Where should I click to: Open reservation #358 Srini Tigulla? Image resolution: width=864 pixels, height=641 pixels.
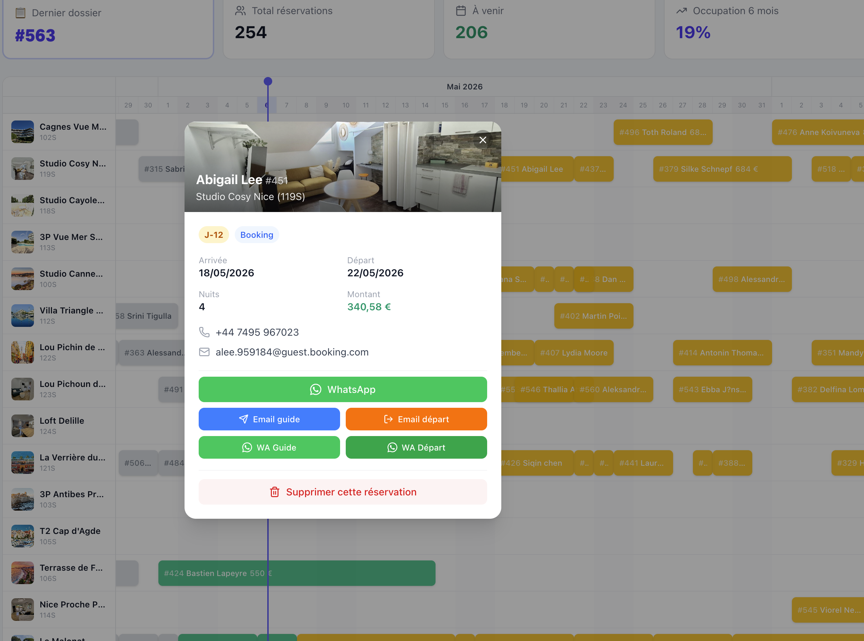pos(147,316)
